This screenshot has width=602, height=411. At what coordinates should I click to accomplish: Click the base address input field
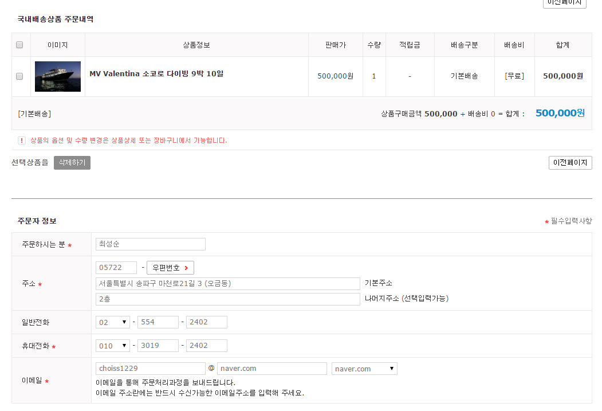coord(228,284)
